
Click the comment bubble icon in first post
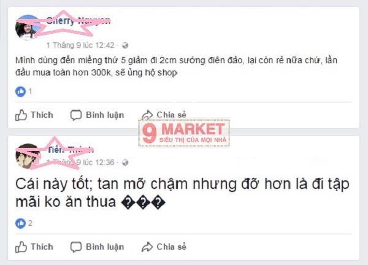pos(76,115)
